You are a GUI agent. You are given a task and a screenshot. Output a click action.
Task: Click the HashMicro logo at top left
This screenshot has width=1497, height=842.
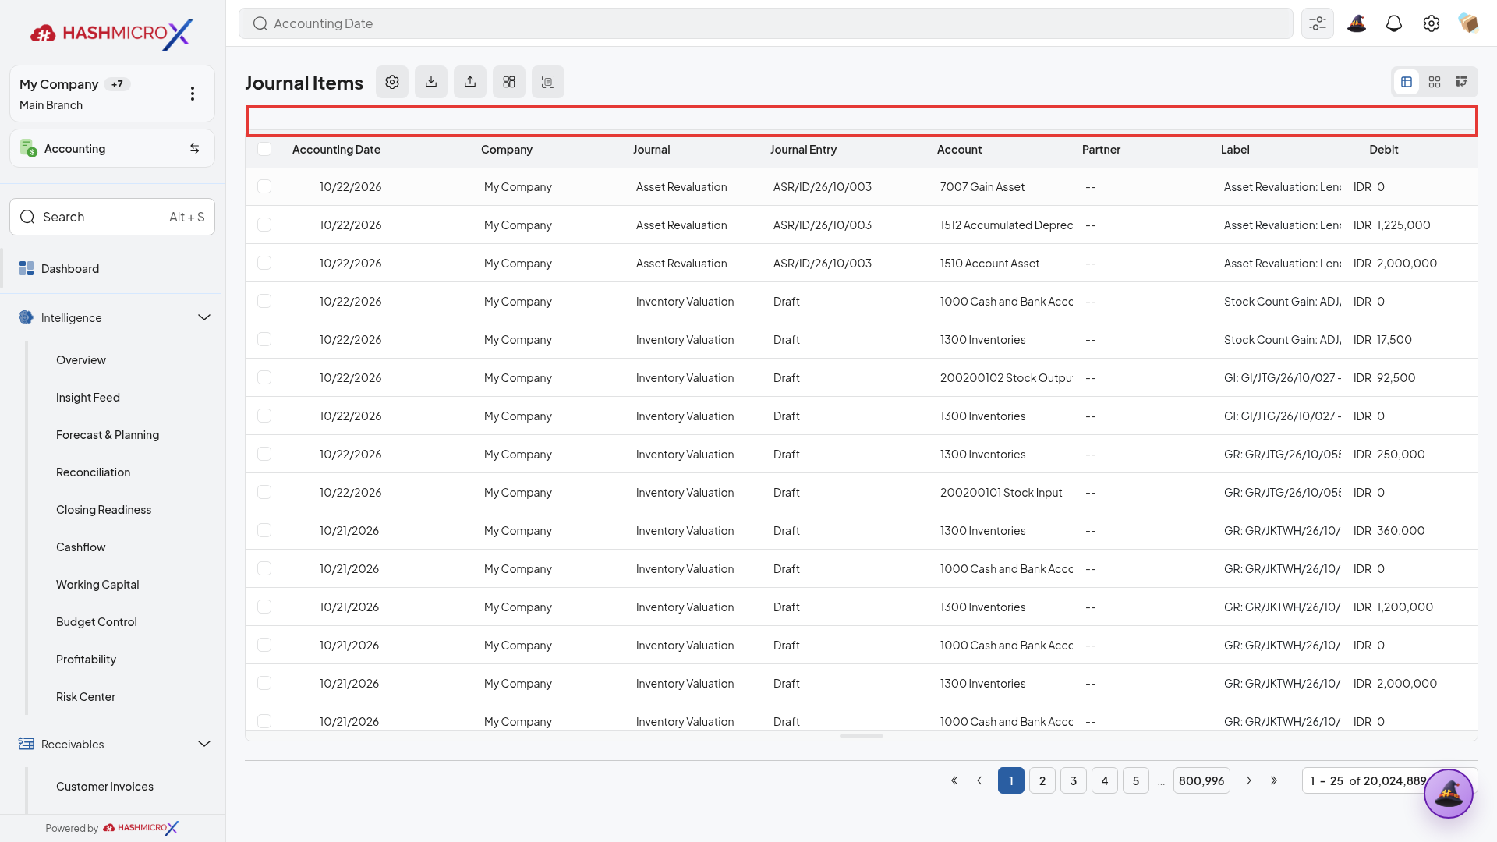coord(112,33)
